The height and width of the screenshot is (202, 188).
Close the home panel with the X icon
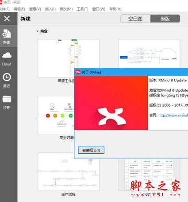(7, 19)
